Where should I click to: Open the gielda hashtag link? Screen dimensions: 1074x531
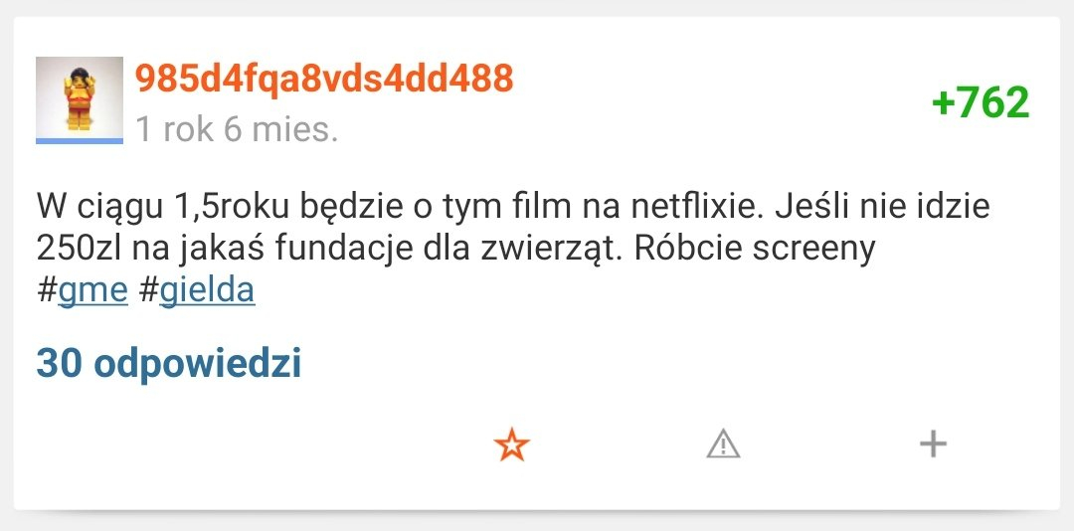point(207,292)
